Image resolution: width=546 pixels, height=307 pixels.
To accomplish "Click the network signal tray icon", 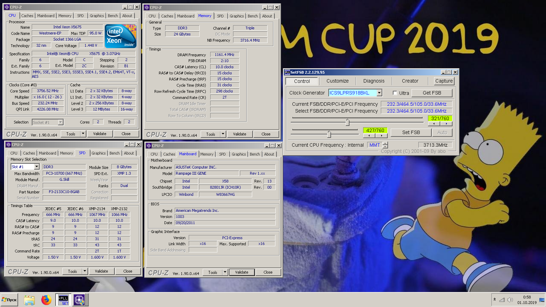I will click(x=502, y=300).
